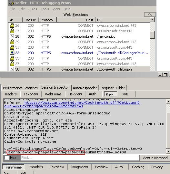Image resolution: width=170 pixels, height=174 pixels.
Task: Switch to Performance Statistics tab
Action: point(20,88)
